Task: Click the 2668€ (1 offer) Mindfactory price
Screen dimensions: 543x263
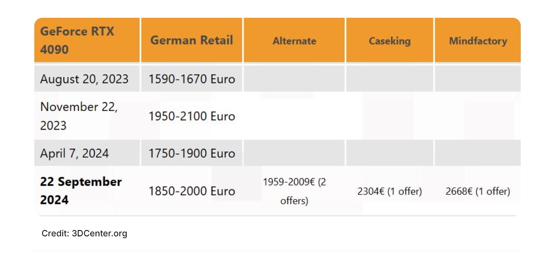Action: coord(478,191)
